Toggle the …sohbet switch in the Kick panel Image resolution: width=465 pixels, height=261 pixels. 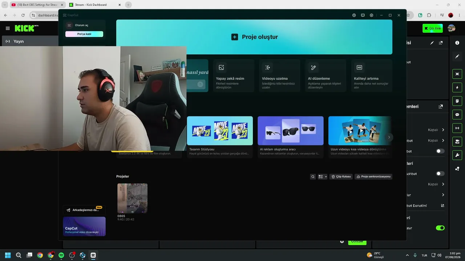440,174
